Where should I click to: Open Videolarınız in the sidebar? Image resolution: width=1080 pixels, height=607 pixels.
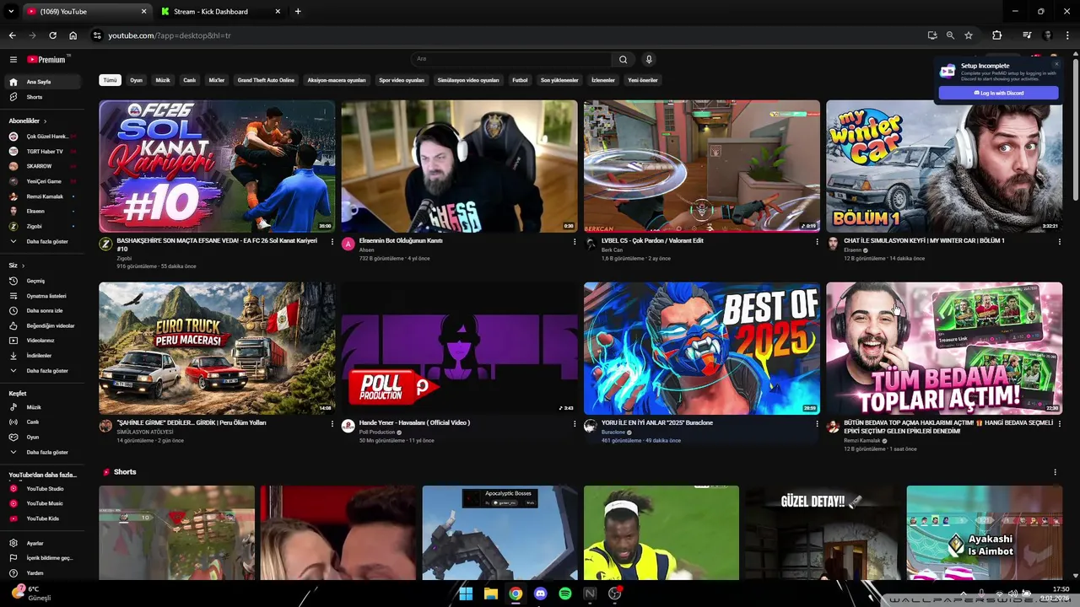click(x=45, y=341)
